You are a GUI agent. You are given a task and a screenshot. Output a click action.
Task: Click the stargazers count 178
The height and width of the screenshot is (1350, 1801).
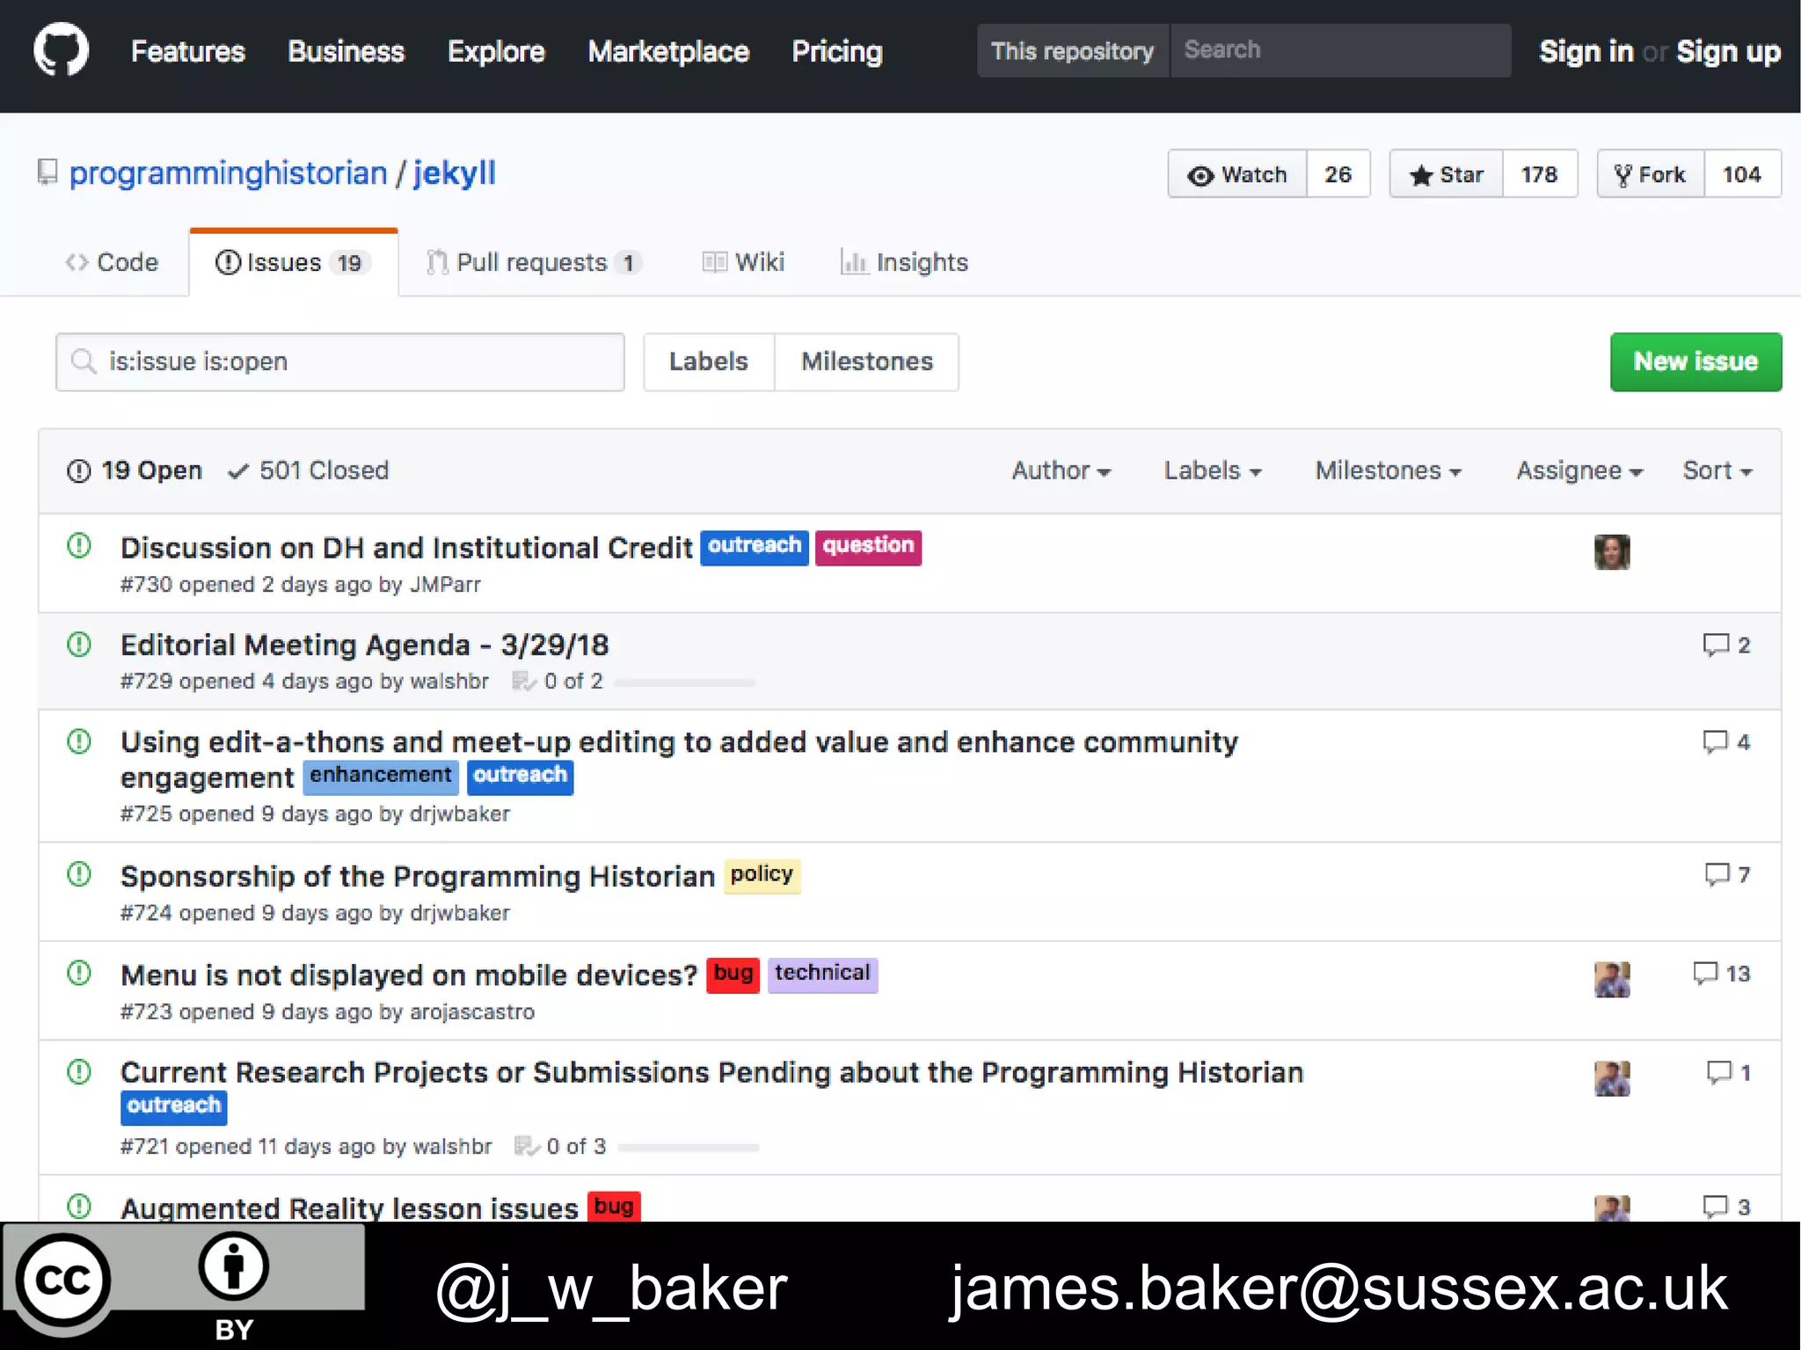pyautogui.click(x=1540, y=174)
